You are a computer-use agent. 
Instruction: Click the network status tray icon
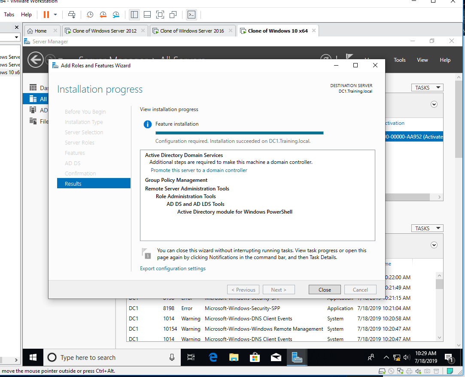(x=396, y=357)
